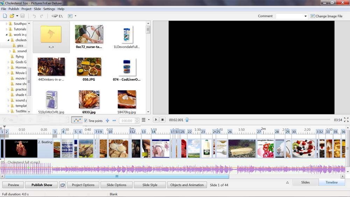350x197 pixels.
Task: Open the Publish menu
Action: click(x=14, y=9)
